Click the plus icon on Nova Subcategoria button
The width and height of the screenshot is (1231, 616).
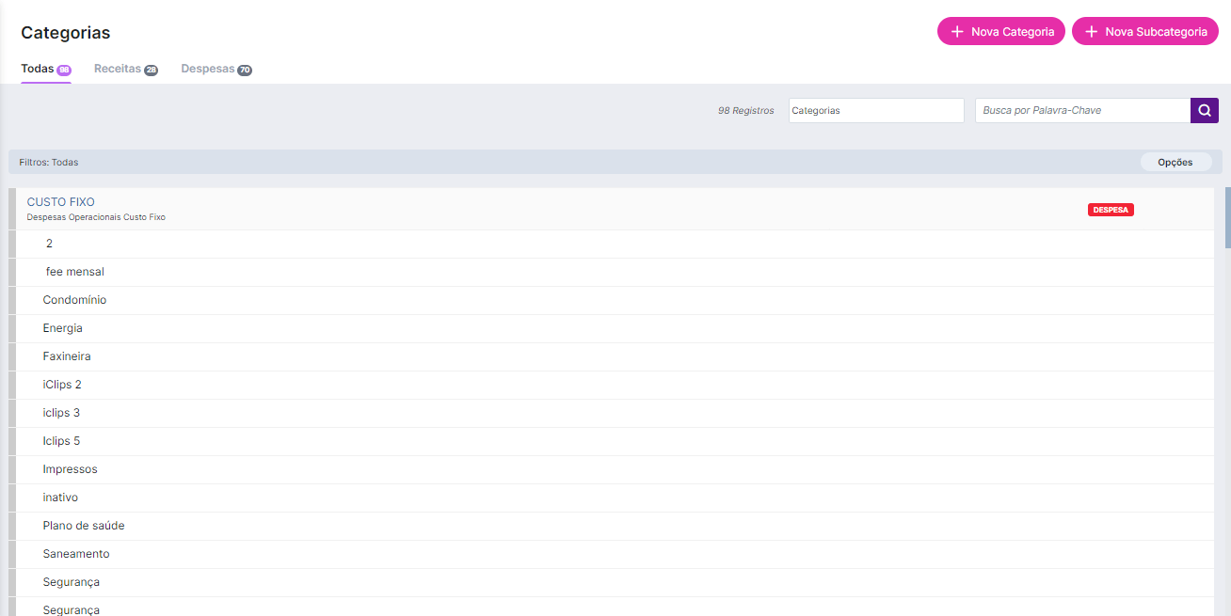[1091, 31]
